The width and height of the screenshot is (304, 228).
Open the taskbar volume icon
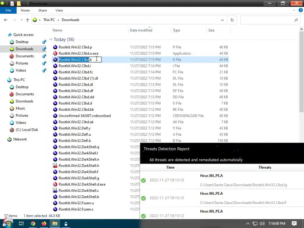point(262,224)
